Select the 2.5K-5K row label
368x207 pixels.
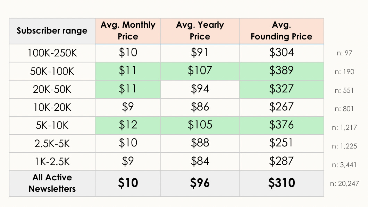click(x=52, y=144)
